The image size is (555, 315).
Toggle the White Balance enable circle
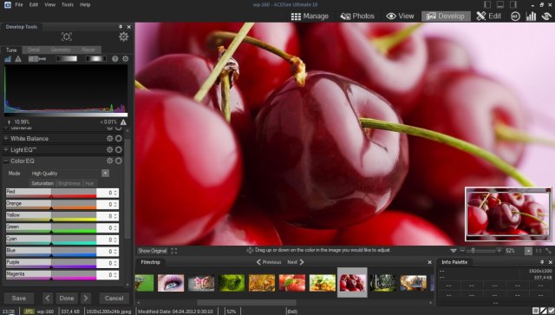coord(119,139)
